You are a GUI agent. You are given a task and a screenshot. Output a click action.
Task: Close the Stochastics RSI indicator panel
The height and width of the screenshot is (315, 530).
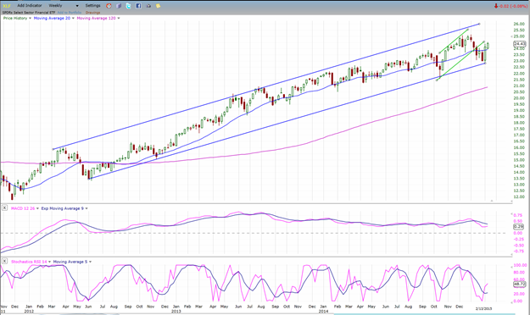(x=4, y=261)
